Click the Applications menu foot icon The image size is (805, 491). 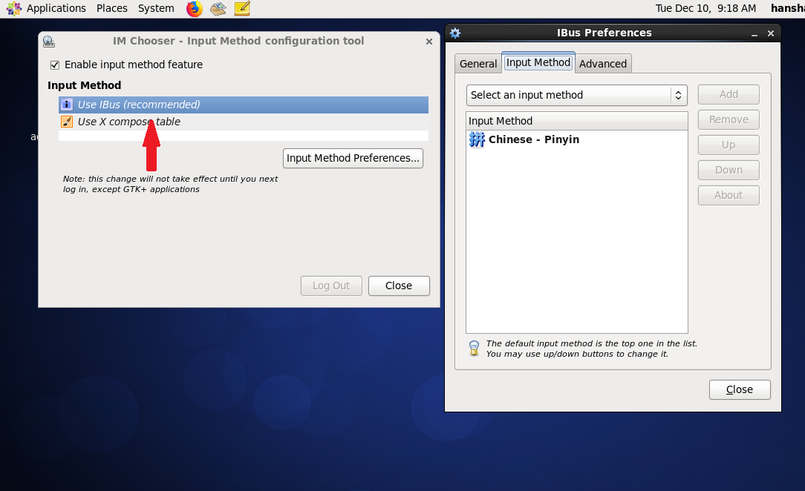coord(14,9)
